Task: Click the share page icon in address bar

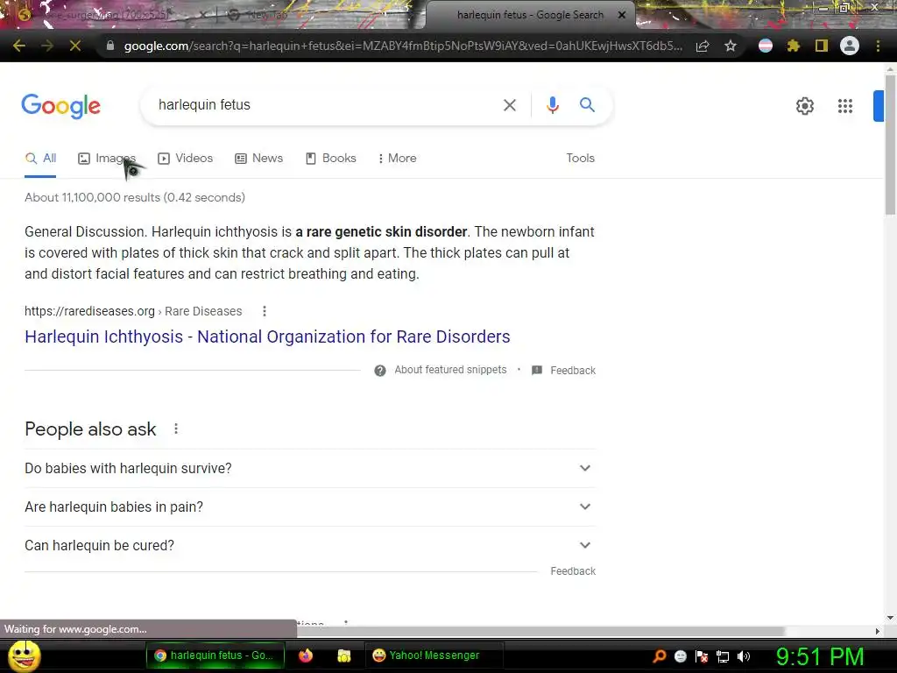Action: coord(703,46)
